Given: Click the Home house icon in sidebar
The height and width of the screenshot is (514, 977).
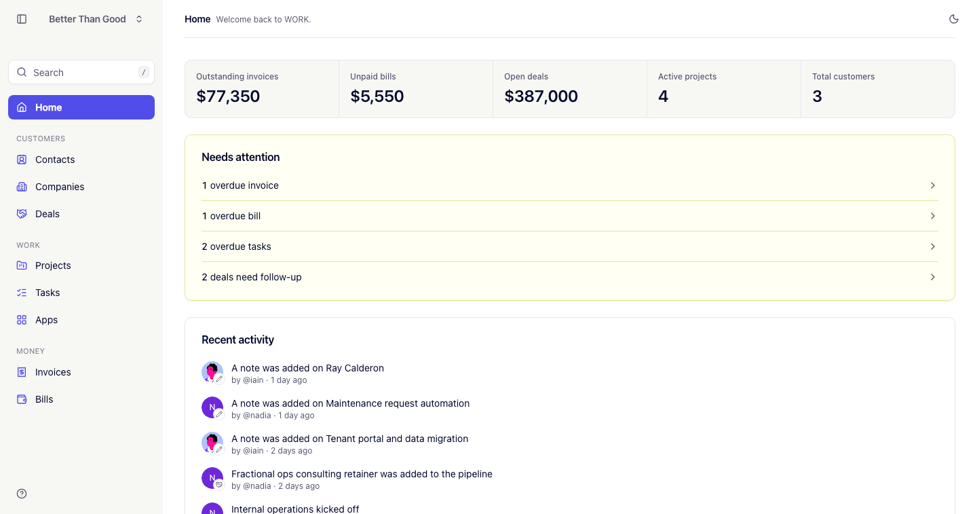Looking at the screenshot, I should tap(22, 107).
